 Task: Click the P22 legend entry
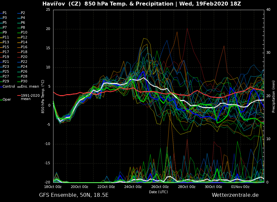[24, 62]
